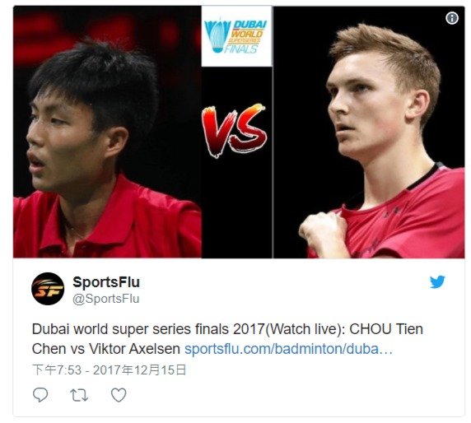Open the @SportsFlu handle

click(x=106, y=299)
